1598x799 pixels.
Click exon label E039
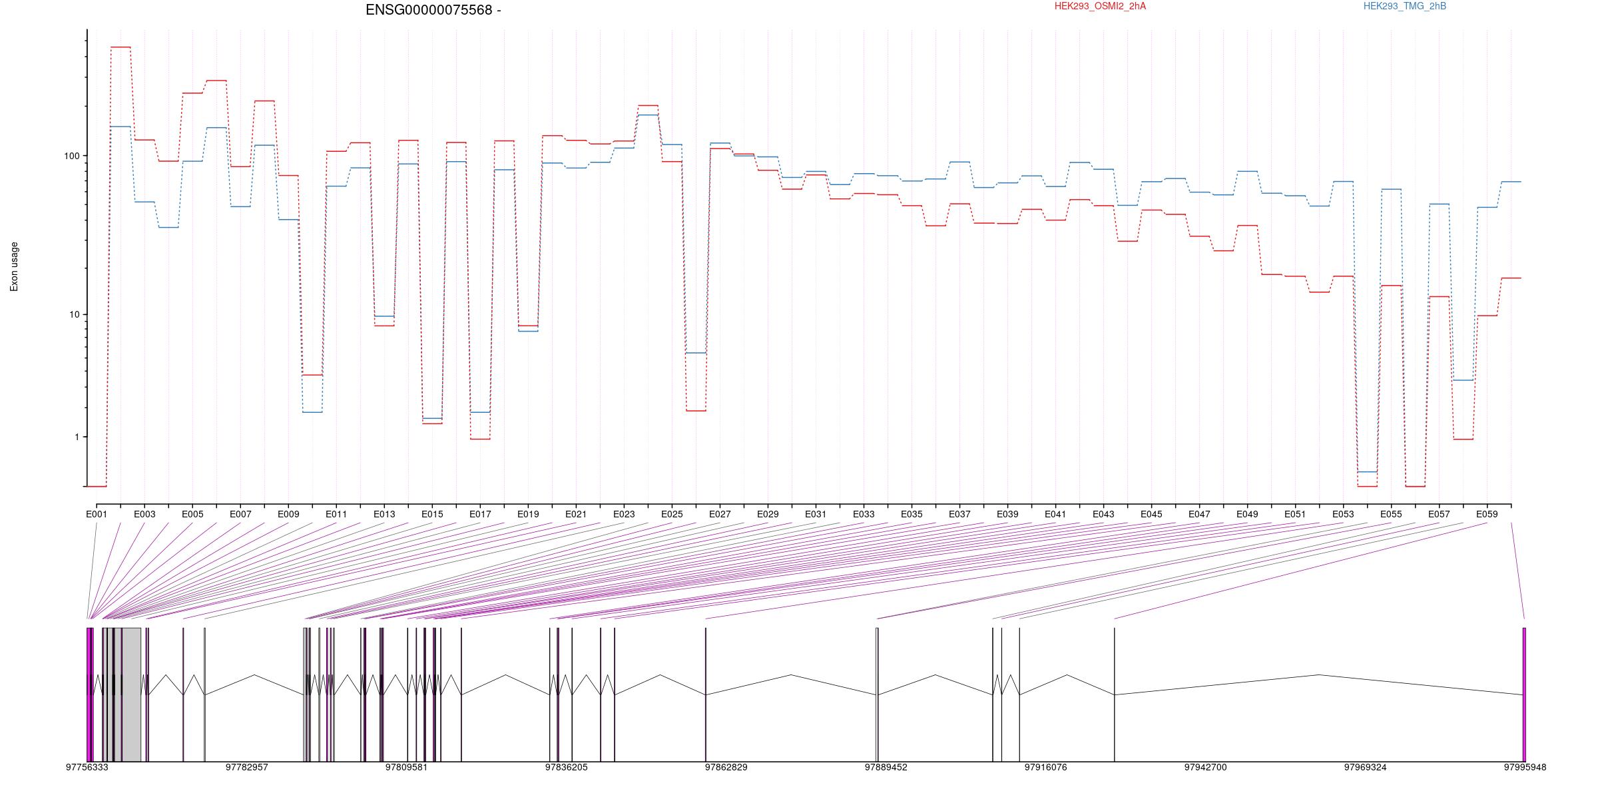[x=1007, y=514]
